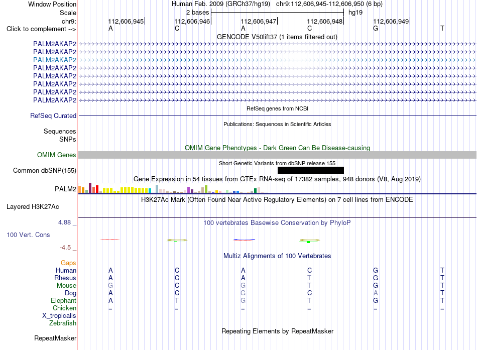This screenshot has height=350, width=477.
Task: Open '100 vertebrates Basewise Conservation by PhyloP' title
Action: tap(277, 223)
